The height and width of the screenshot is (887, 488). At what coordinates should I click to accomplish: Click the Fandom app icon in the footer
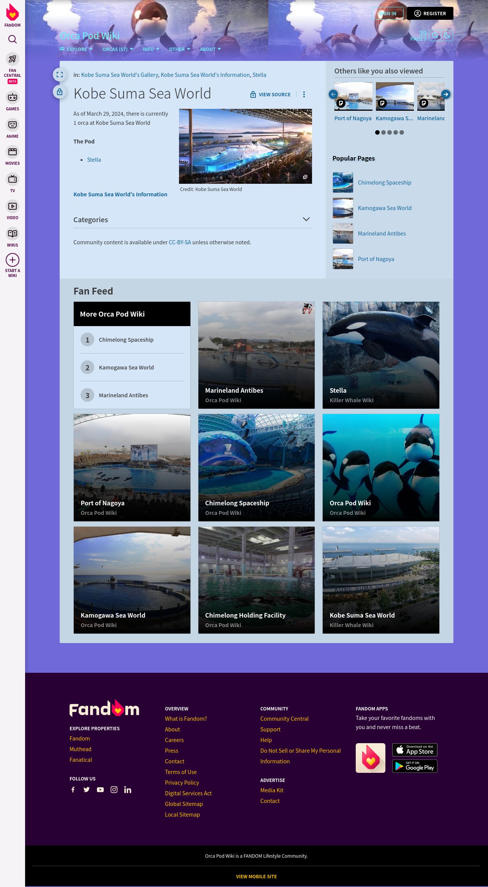click(x=371, y=758)
